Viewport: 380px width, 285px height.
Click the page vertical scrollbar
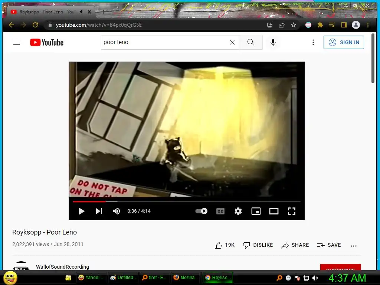click(373, 58)
